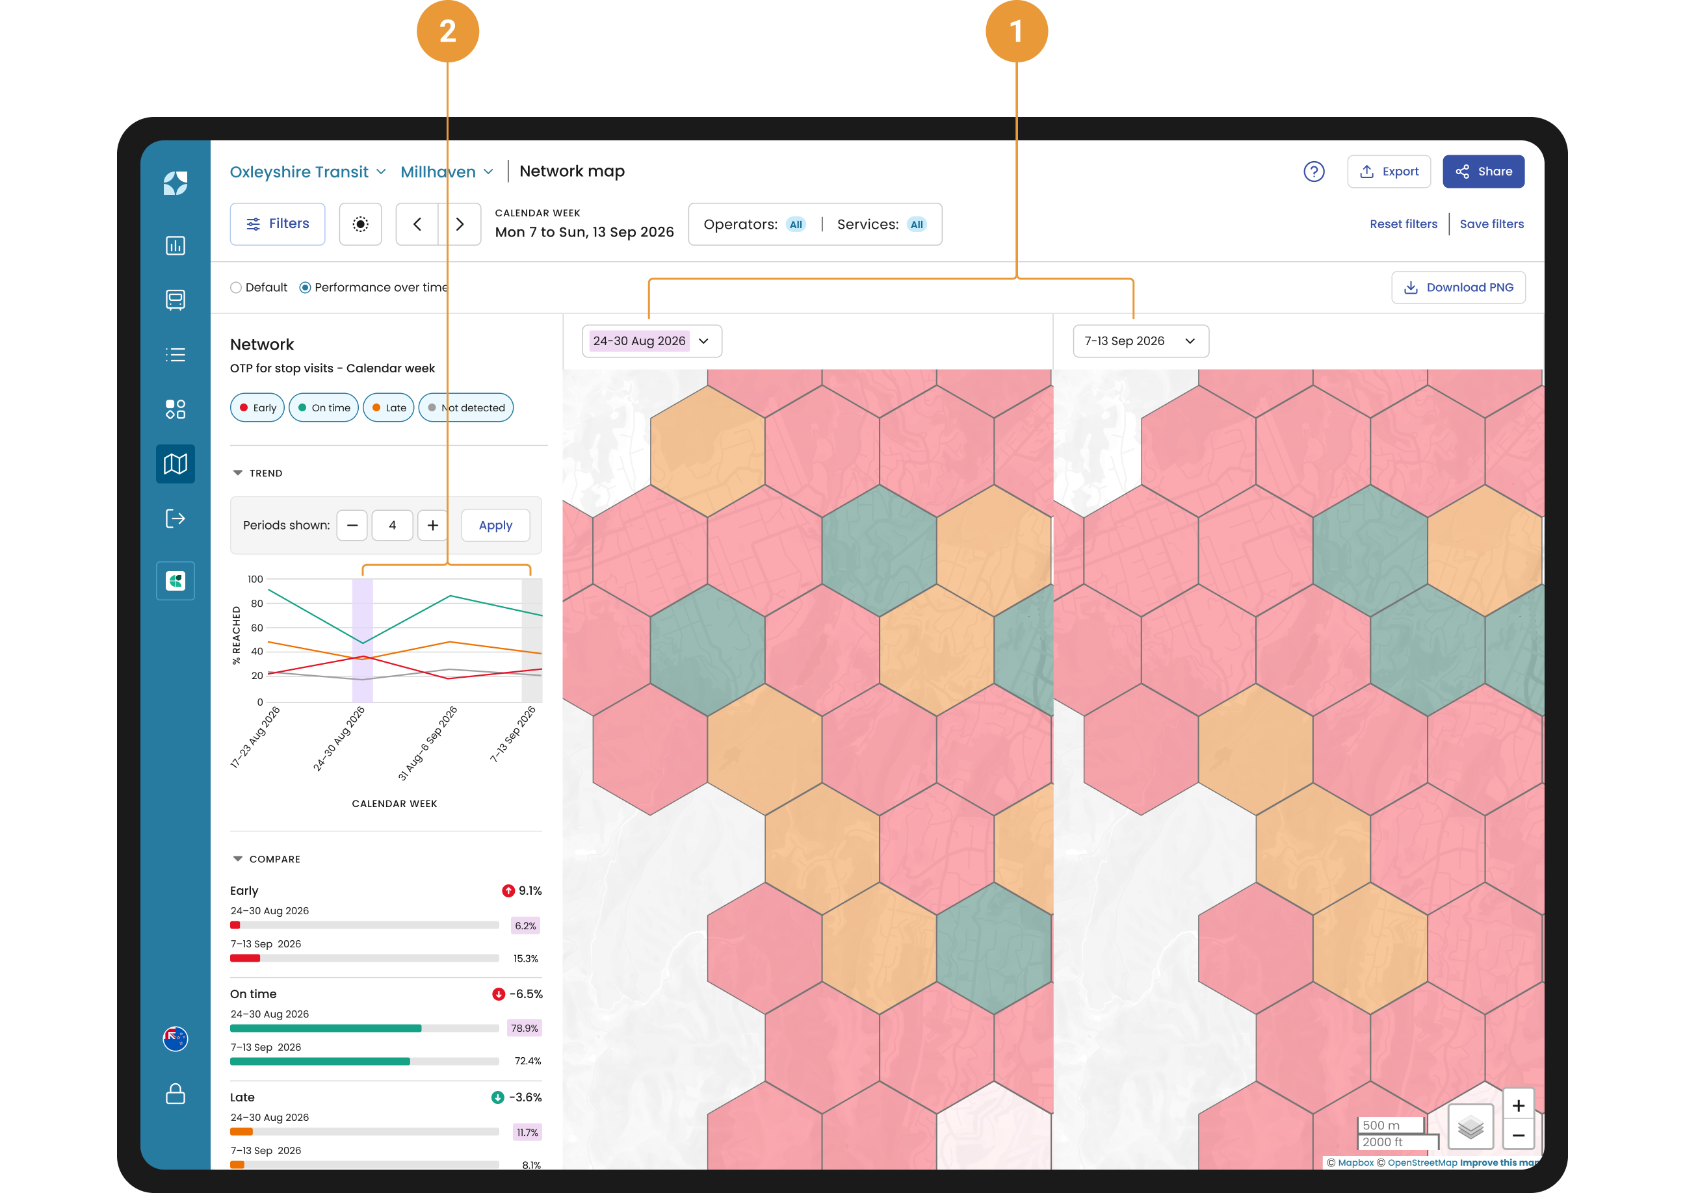Image resolution: width=1685 pixels, height=1193 pixels.
Task: Toggle the Not detected legend chip
Action: tap(466, 407)
